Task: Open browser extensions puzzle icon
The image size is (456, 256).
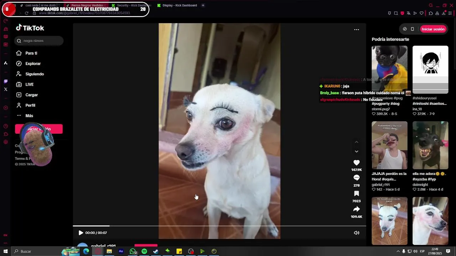Action: pos(431,13)
